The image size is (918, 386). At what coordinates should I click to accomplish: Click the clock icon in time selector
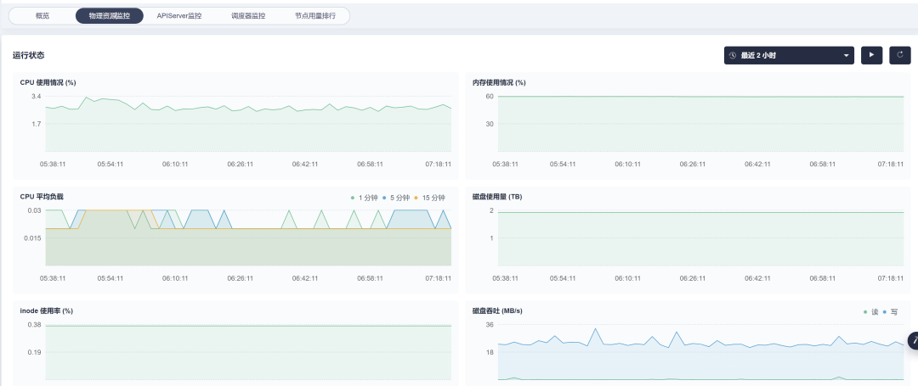[733, 55]
